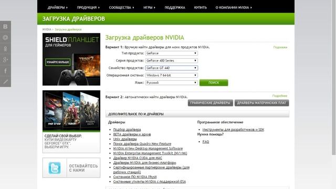Click Драйверы материнских плат button
Screen dimensions: 336x189
(261, 103)
